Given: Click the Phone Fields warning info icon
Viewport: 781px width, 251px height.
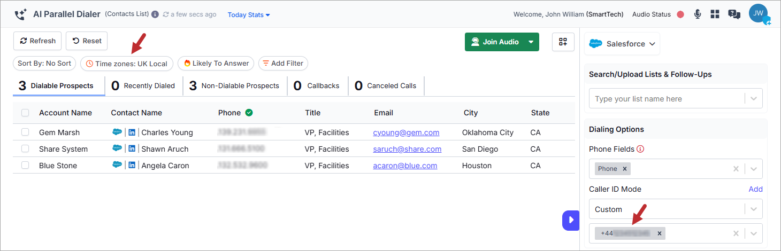Looking at the screenshot, I should tap(640, 149).
